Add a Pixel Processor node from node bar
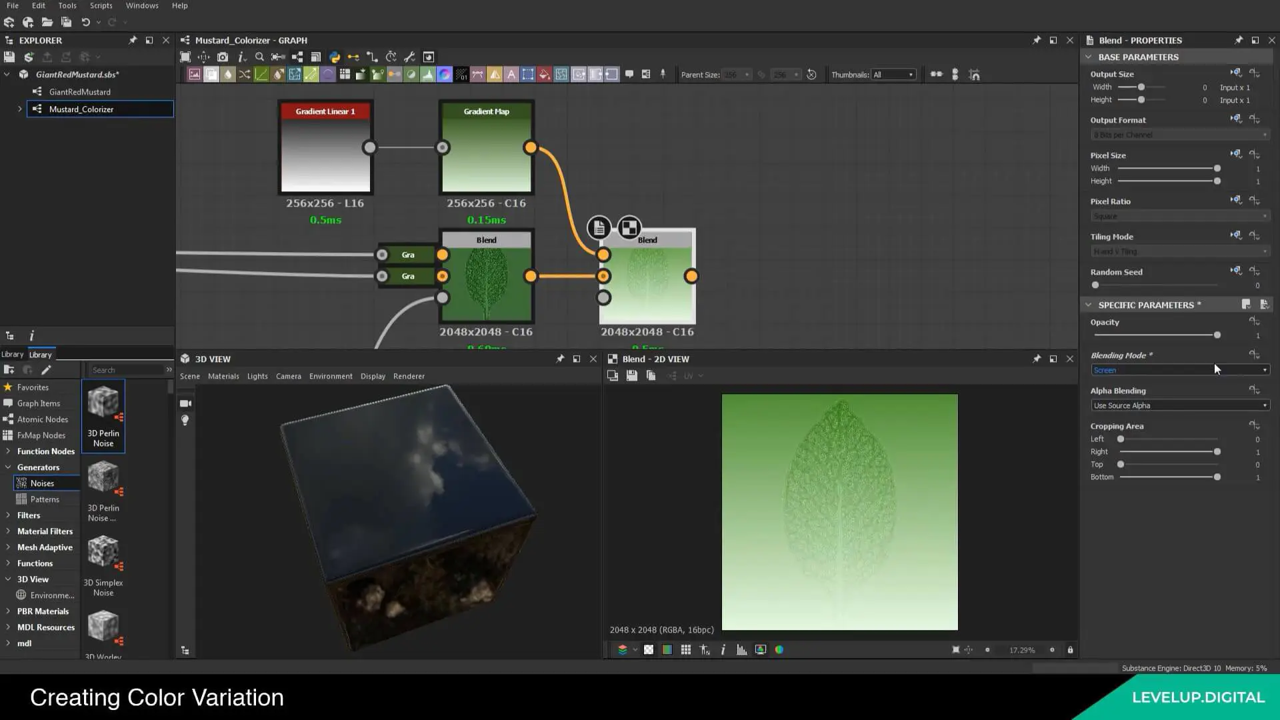This screenshot has height=720, width=1280. click(x=461, y=75)
